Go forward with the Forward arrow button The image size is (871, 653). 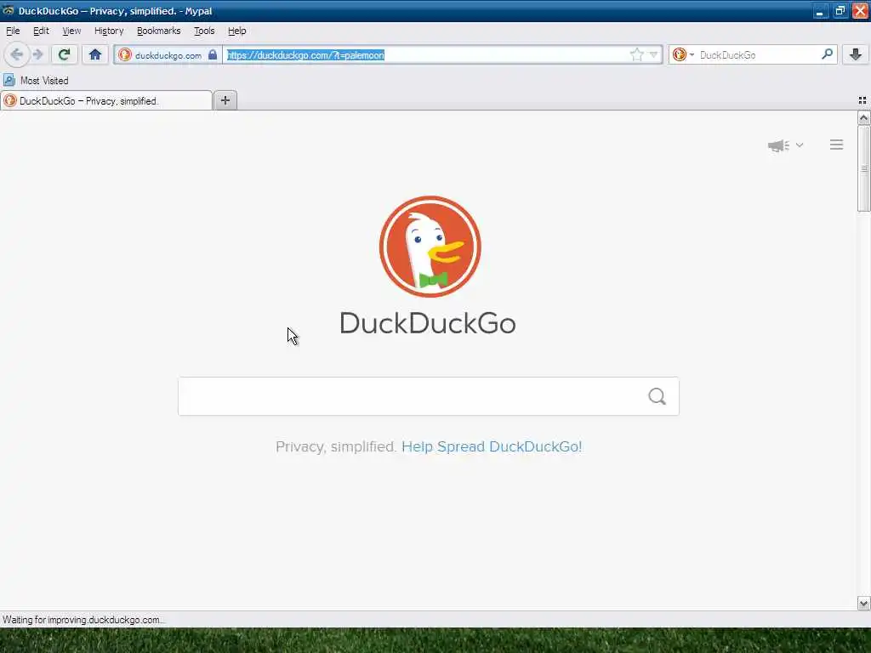pyautogui.click(x=37, y=54)
